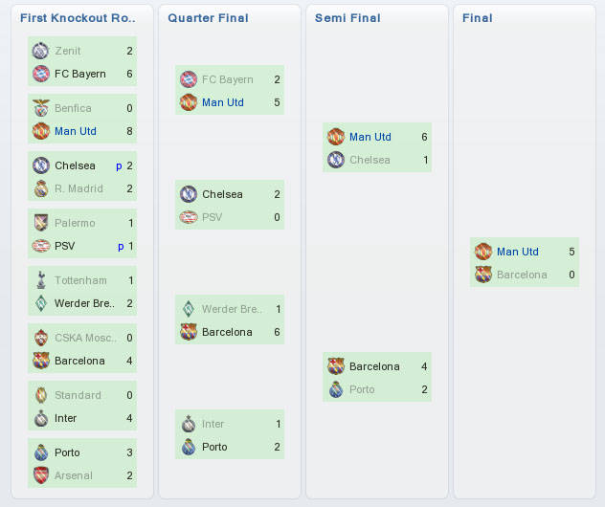Select FC Bayern in Quarter Final
Screen dimensions: 605x507
pyautogui.click(x=228, y=79)
